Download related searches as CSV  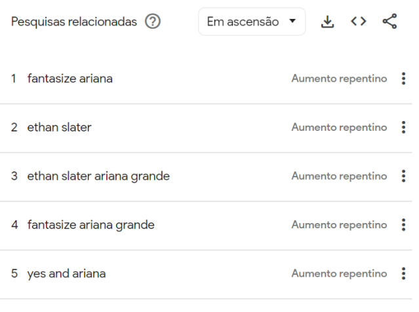point(327,22)
